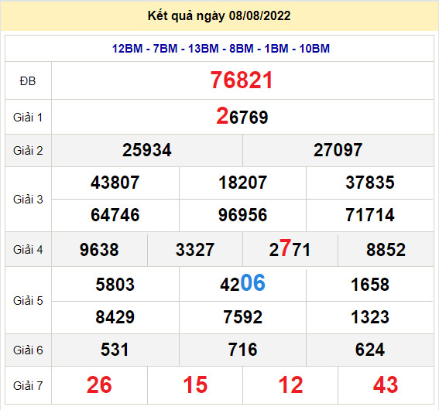Click the Kết quả ngày 08/08/2022 header
439x410 pixels.
[x=219, y=16]
